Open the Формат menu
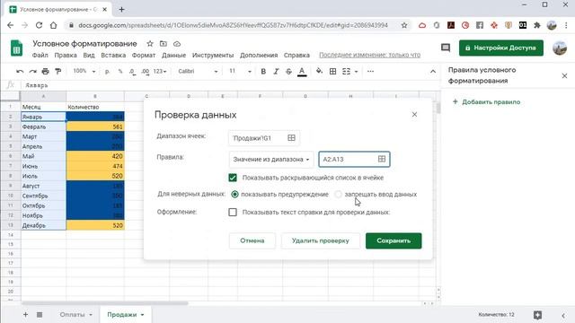The height and width of the screenshot is (323, 575). tap(144, 56)
